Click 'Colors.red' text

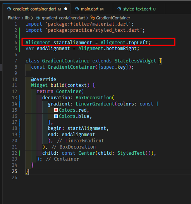point(72,110)
